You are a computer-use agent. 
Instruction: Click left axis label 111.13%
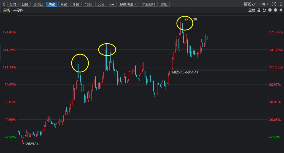click(x=9, y=67)
